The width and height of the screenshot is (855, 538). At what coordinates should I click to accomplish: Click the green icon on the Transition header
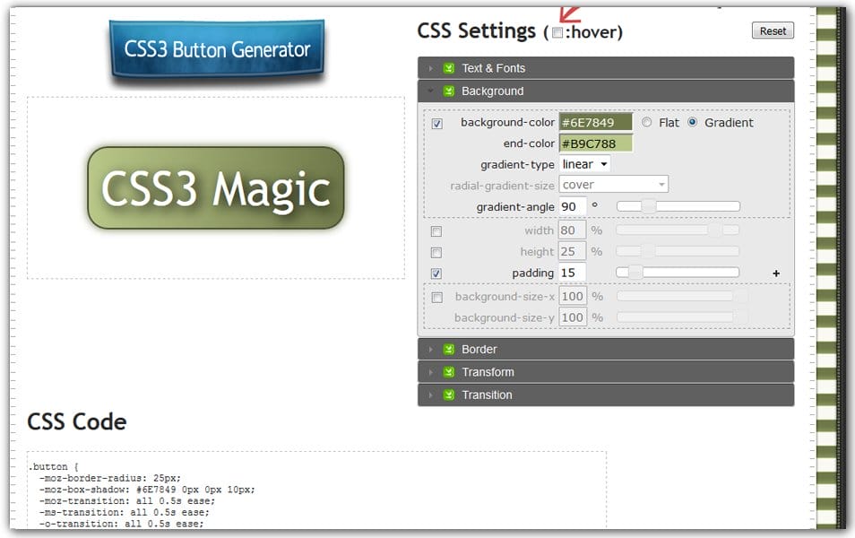point(450,394)
